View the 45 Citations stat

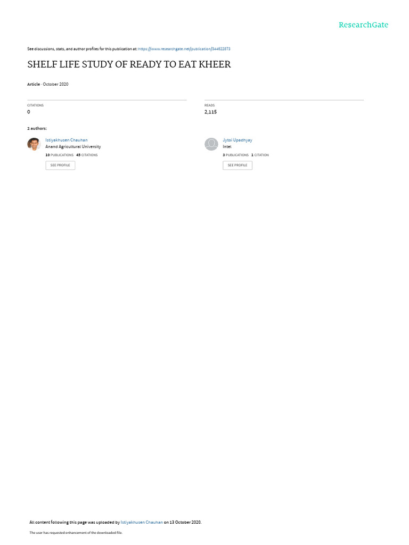(87, 155)
